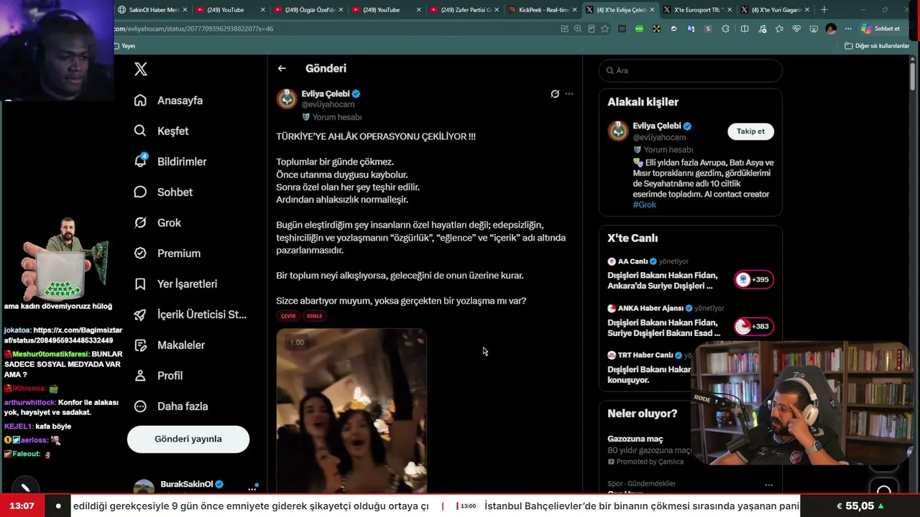Open three-dot menu on the Spor trend

coord(769,485)
